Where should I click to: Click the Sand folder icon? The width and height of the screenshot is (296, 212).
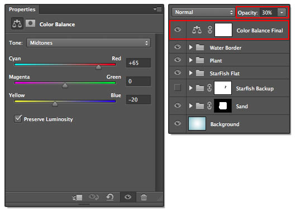200,106
